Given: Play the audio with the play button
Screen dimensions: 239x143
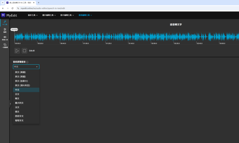Looking at the screenshot, I should (x=17, y=51).
